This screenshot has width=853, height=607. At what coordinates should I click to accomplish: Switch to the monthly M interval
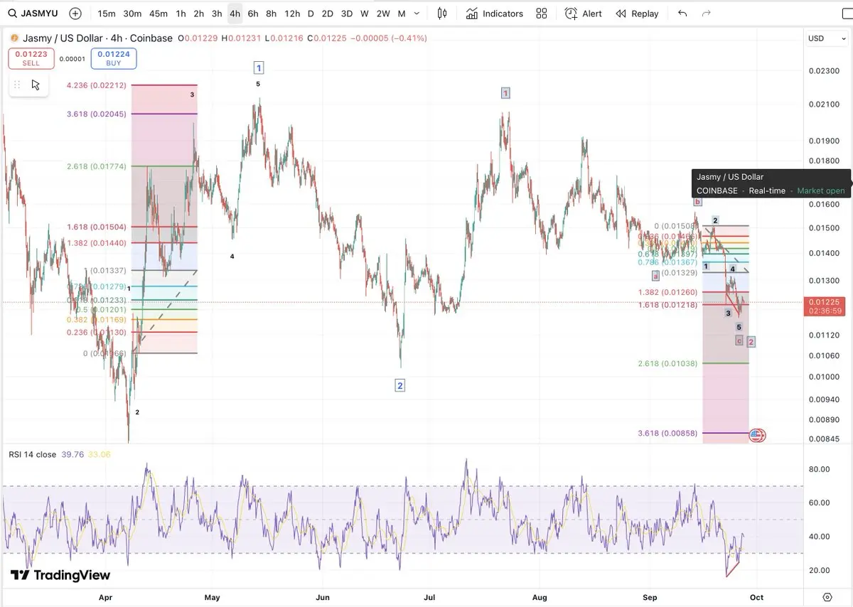[402, 14]
